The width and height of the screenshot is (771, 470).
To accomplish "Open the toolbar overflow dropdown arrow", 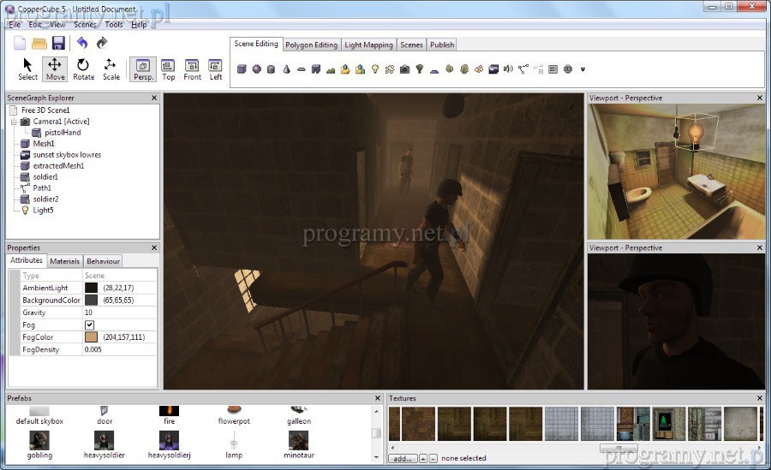I will (x=583, y=69).
